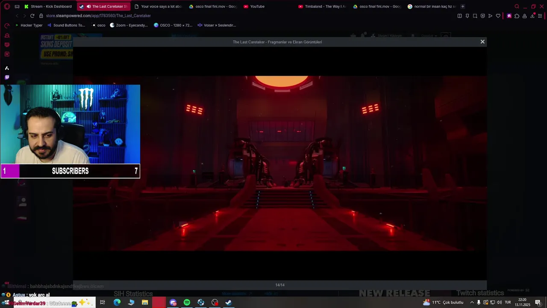Open the extensions puzzle icon
Image resolution: width=547 pixels, height=308 pixels.
pyautogui.click(x=517, y=16)
